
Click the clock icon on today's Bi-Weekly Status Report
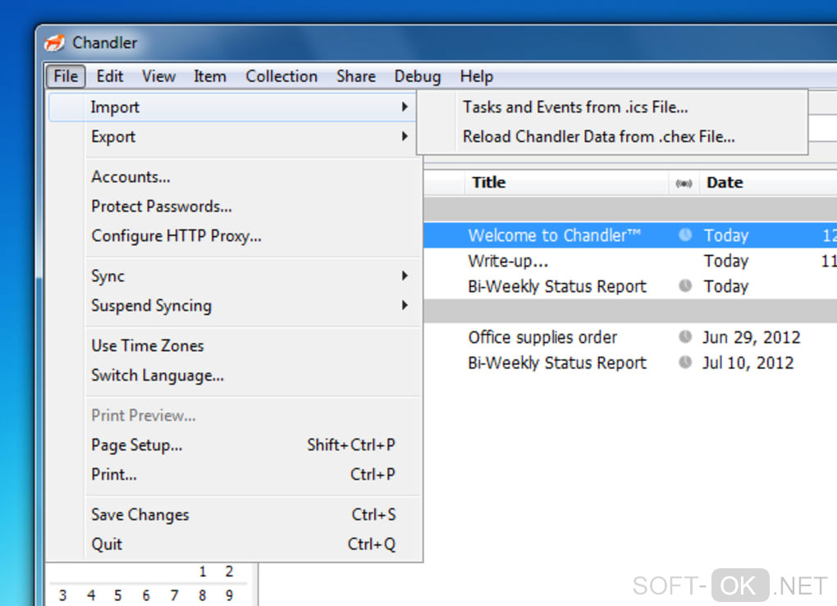[x=685, y=286]
